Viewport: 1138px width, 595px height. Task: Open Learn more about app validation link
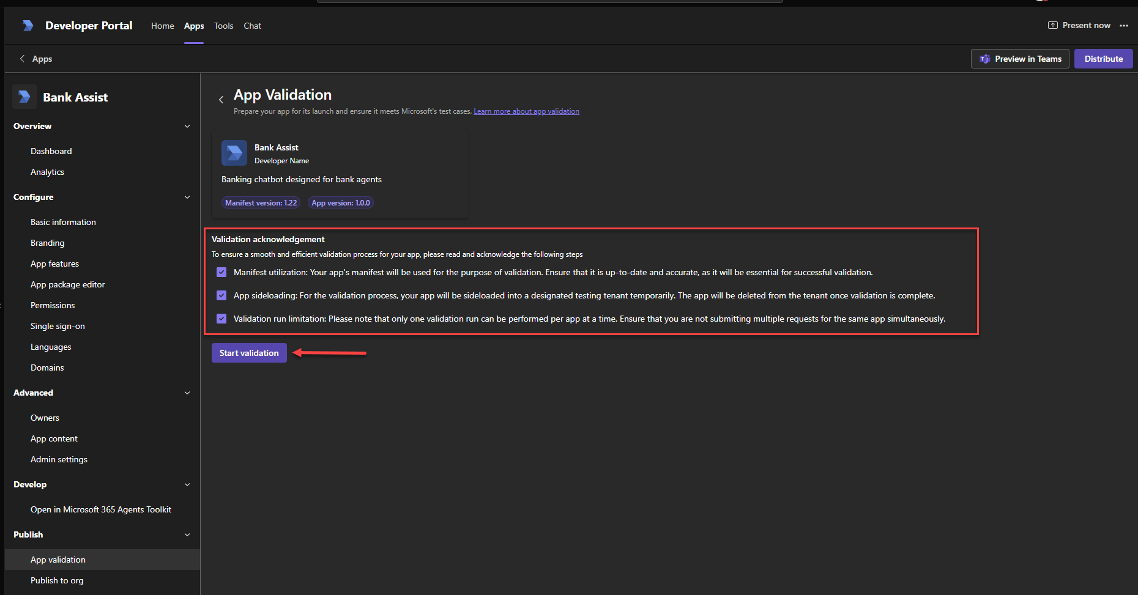(x=526, y=111)
